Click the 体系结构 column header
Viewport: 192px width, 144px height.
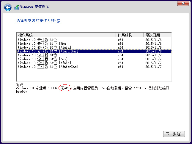tap(130, 35)
